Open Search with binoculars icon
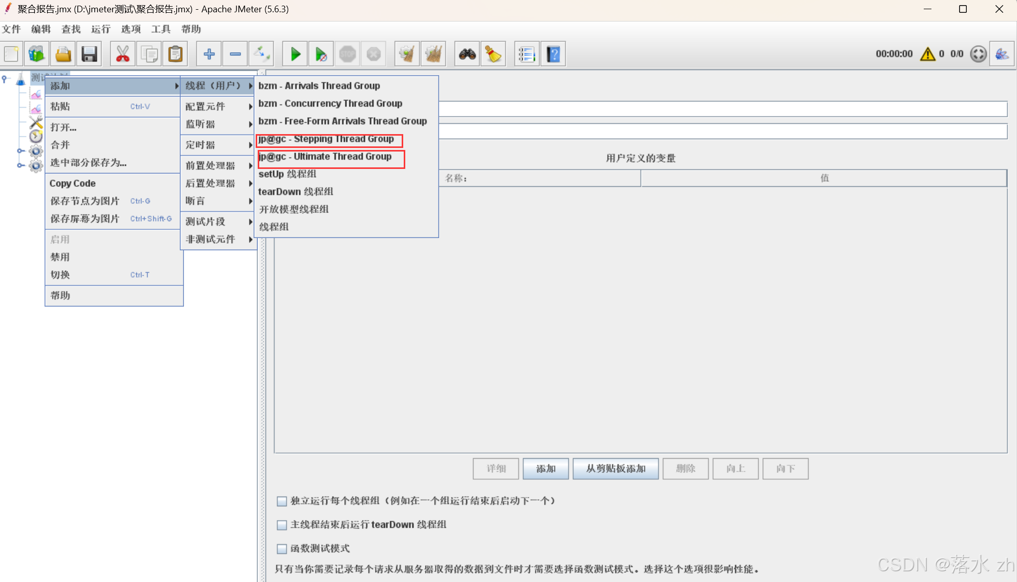 [467, 54]
